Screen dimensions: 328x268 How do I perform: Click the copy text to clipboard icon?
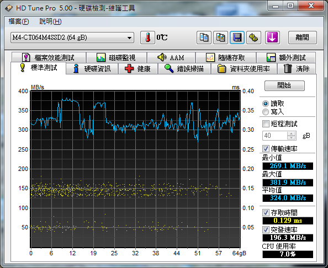point(204,37)
